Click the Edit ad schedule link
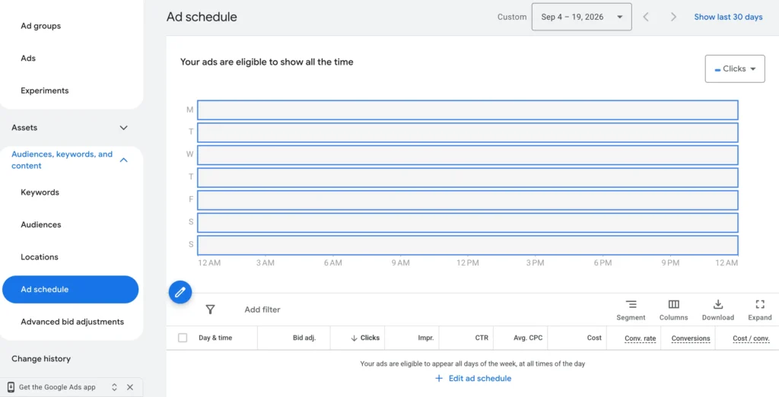The height and width of the screenshot is (397, 779). [x=480, y=378]
